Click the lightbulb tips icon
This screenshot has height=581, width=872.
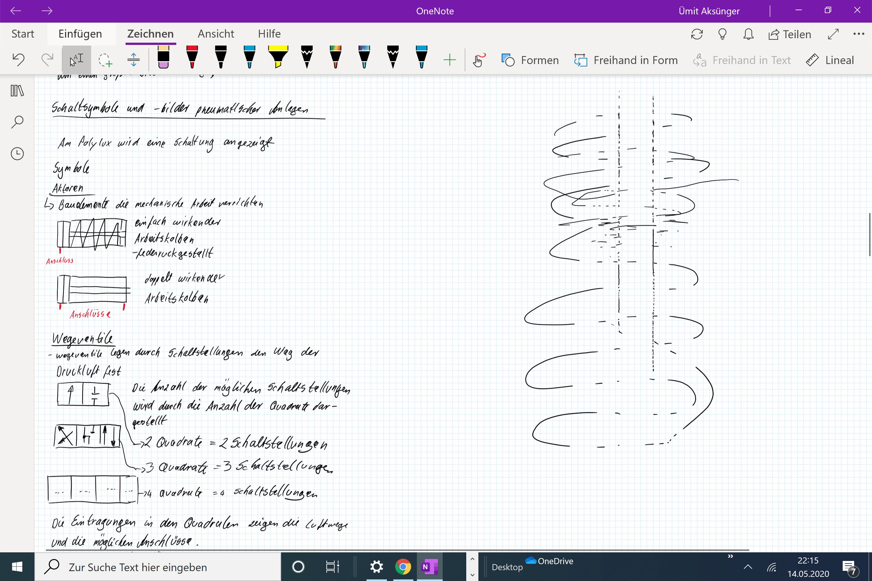point(722,34)
